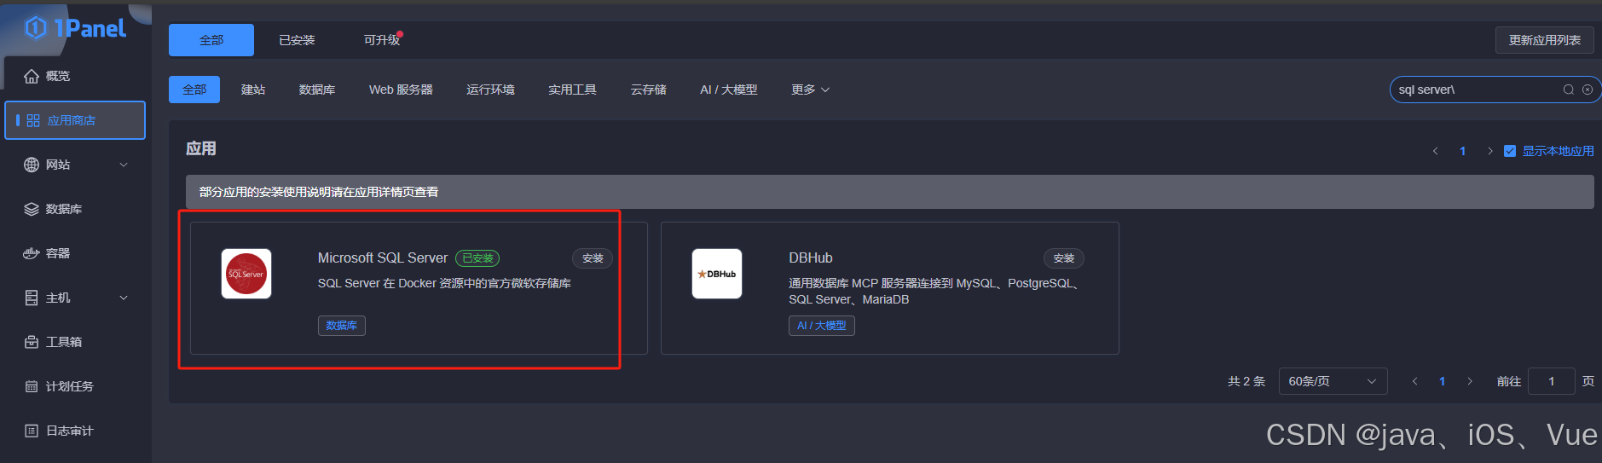Go to next page in bottom pager

pos(1470,381)
